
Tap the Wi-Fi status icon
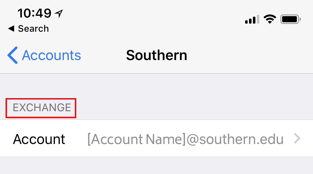(x=270, y=19)
